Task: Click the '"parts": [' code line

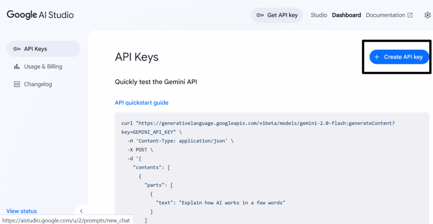Action: [x=159, y=185]
